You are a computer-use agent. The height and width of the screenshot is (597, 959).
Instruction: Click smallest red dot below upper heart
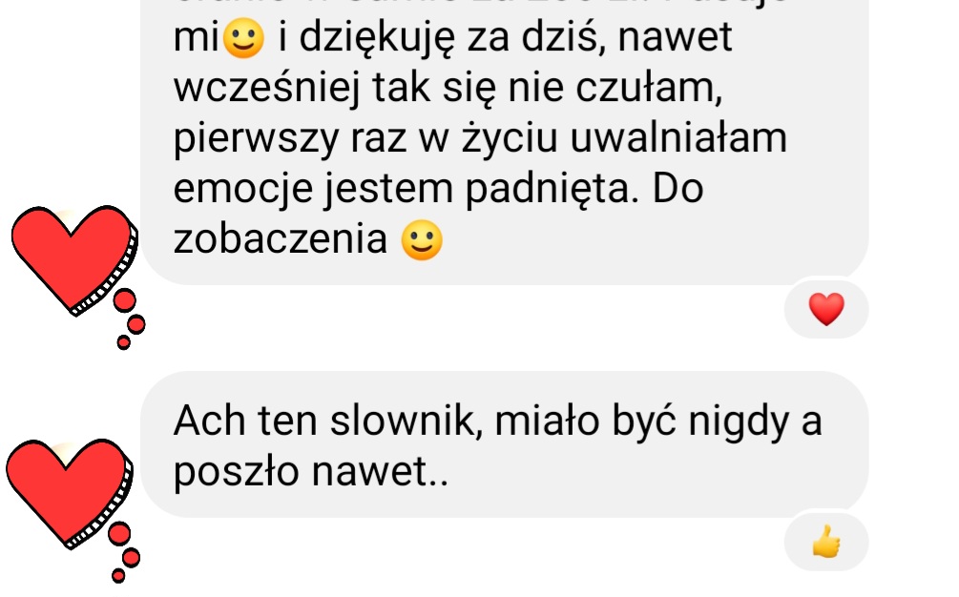tap(123, 342)
